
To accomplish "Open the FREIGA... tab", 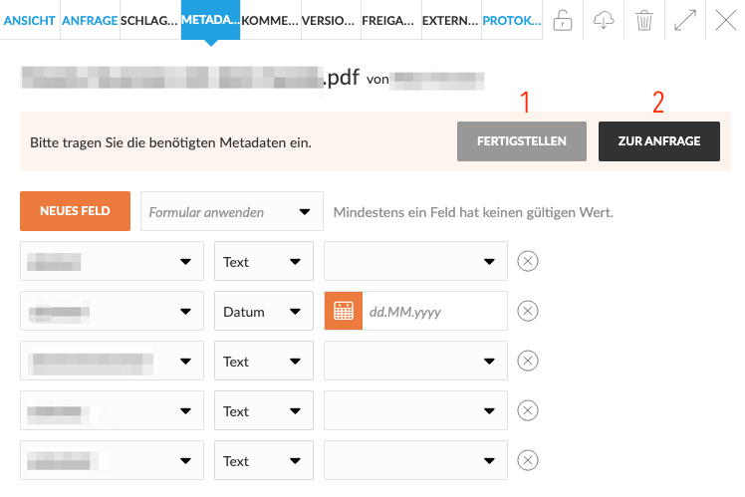I will 390,21.
